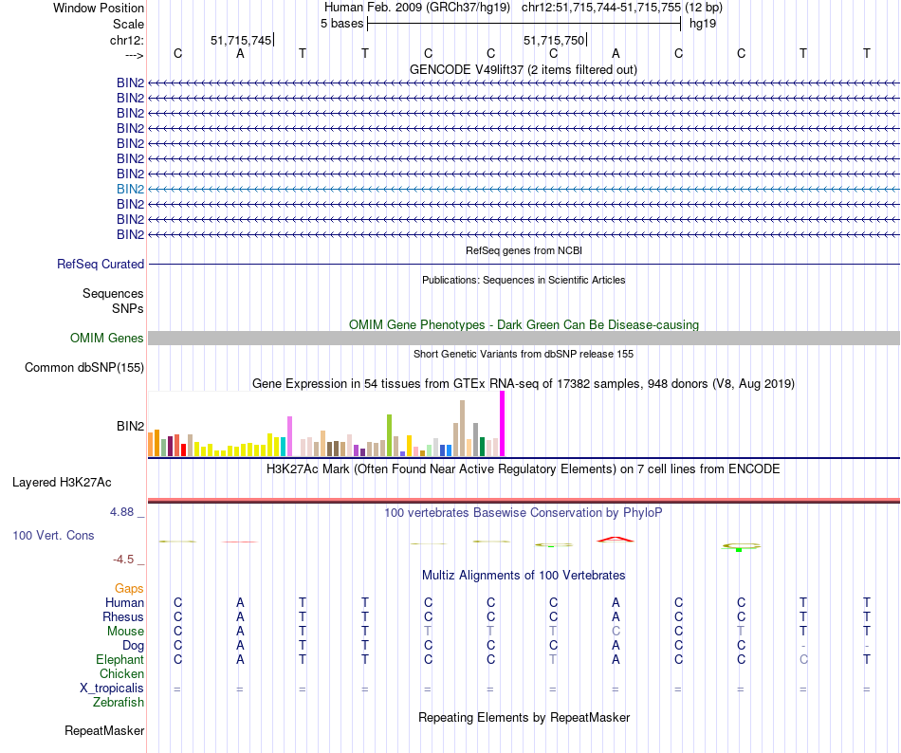
Task: Select the 'Human Feb. 2009 (GRCh37/hg19)' position title
Action: [417, 8]
